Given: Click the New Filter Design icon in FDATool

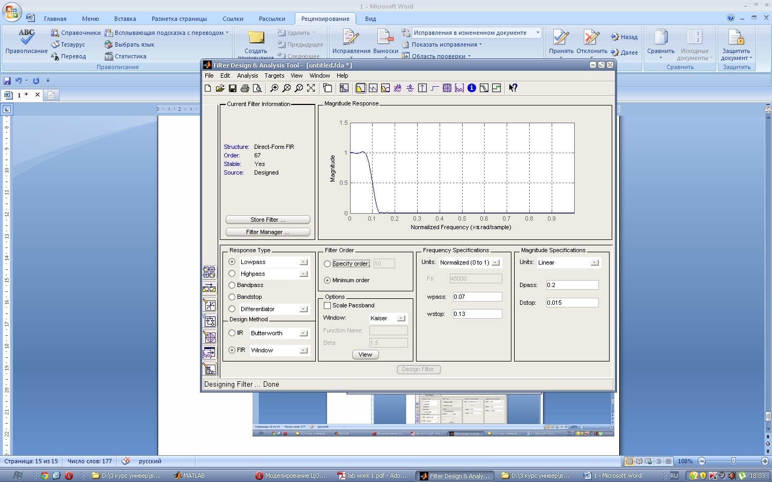Looking at the screenshot, I should (208, 88).
